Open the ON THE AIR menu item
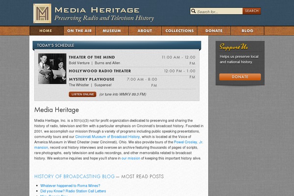 pyautogui.click(x=79, y=31)
